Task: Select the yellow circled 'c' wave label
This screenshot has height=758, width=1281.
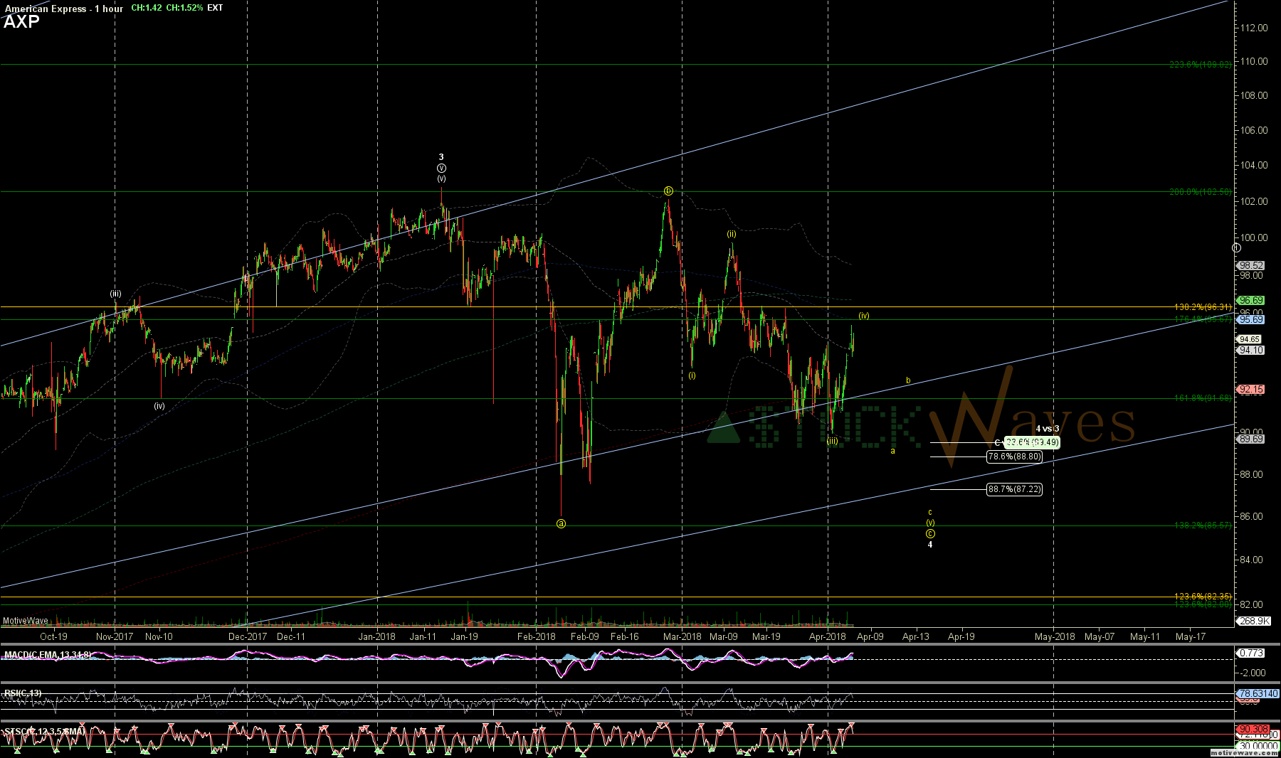Action: click(x=930, y=534)
